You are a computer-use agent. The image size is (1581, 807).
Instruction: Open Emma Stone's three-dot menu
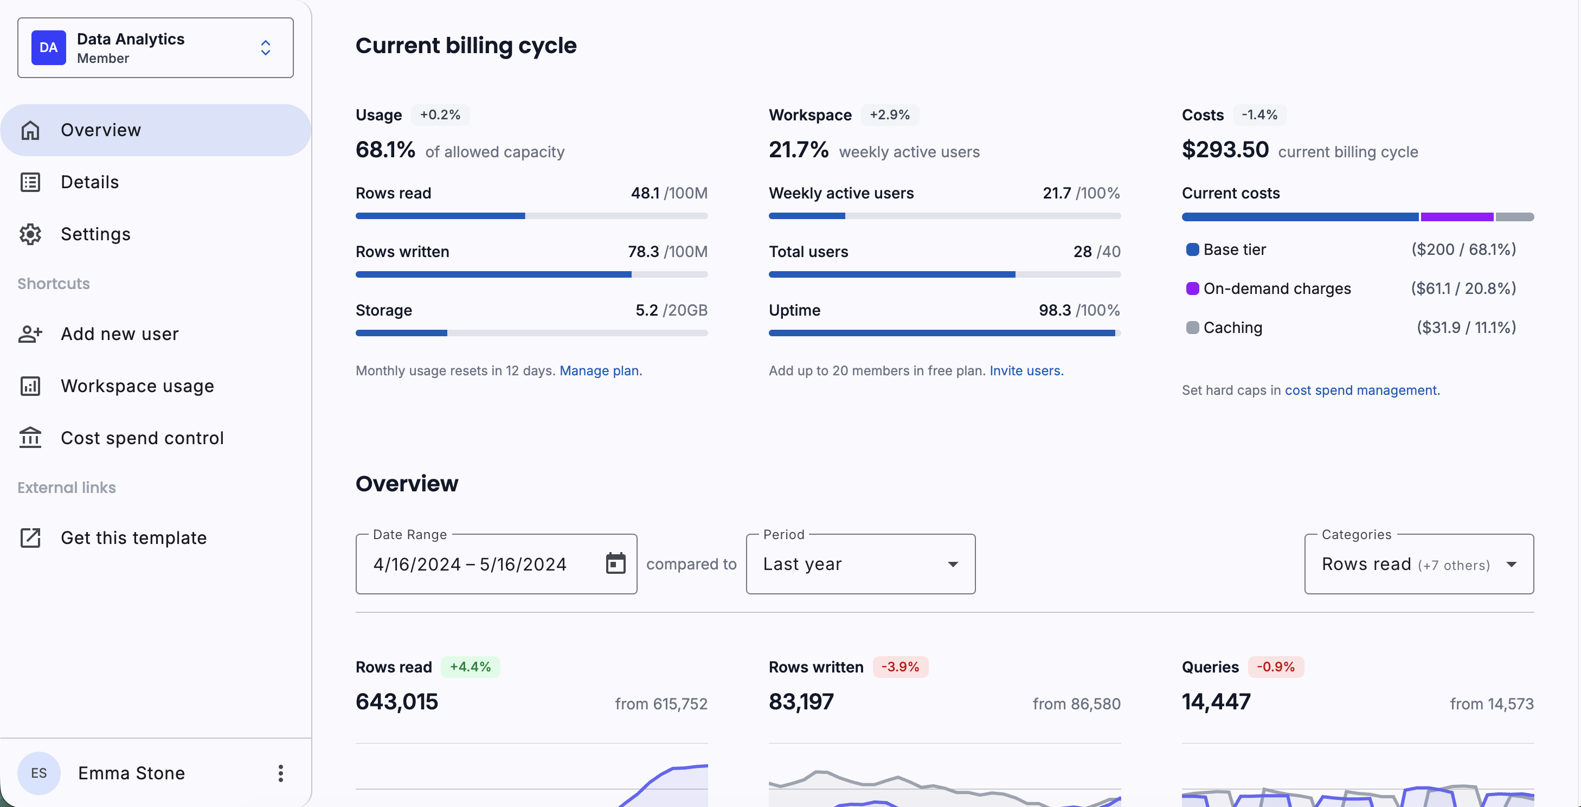click(280, 773)
